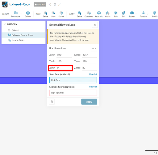Select the Flow volume tool

coord(16,14)
